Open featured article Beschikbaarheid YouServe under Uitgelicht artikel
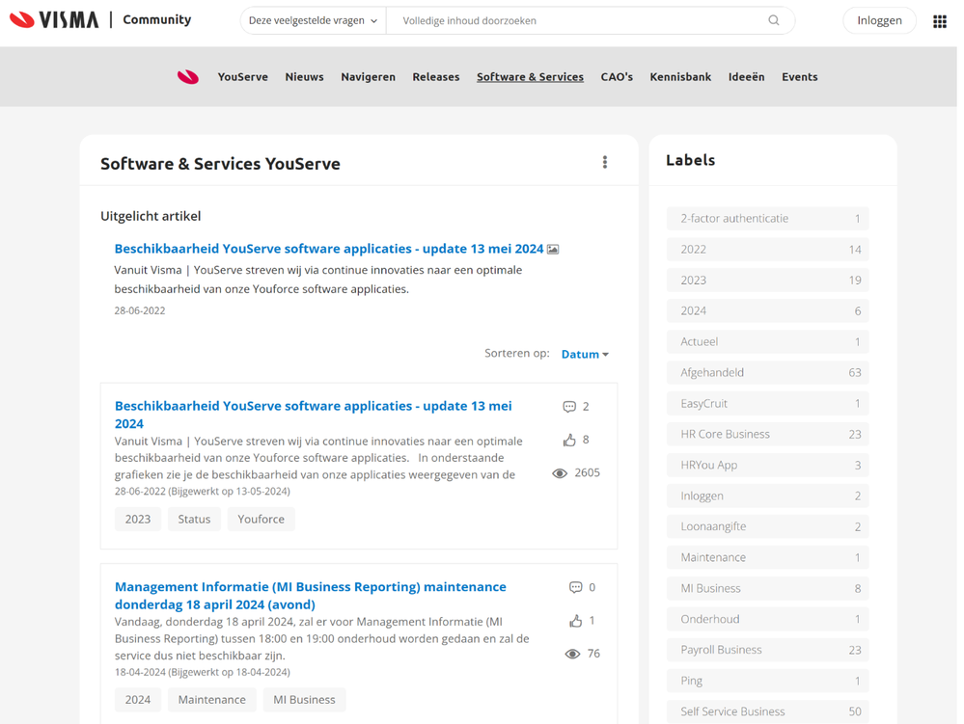The height and width of the screenshot is (724, 964). [329, 249]
